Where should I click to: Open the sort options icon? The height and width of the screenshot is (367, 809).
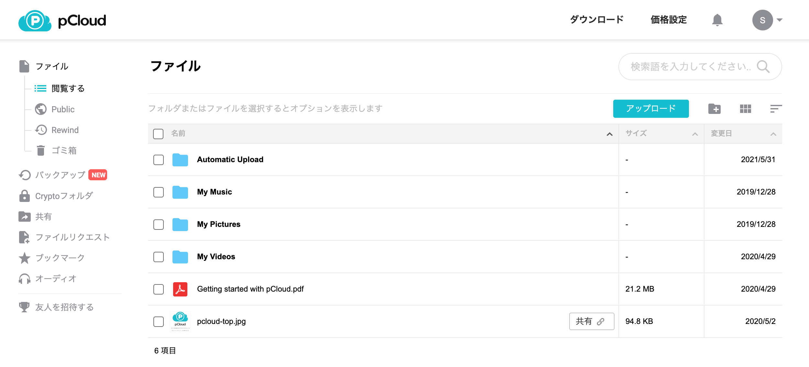pos(776,109)
